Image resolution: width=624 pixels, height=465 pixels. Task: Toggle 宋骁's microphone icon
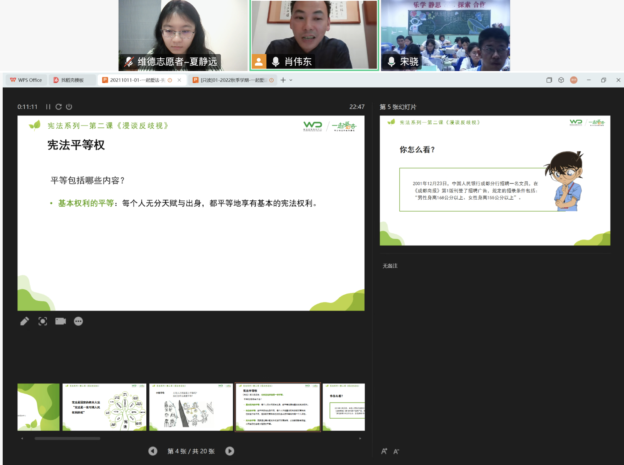coord(392,62)
